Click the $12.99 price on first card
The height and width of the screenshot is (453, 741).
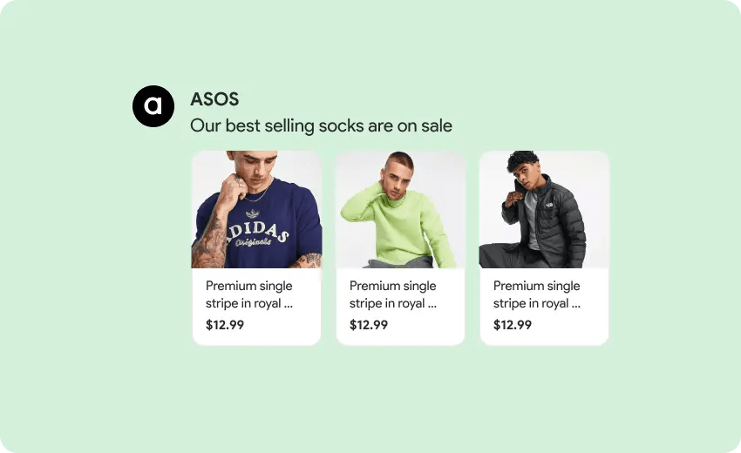(x=225, y=325)
